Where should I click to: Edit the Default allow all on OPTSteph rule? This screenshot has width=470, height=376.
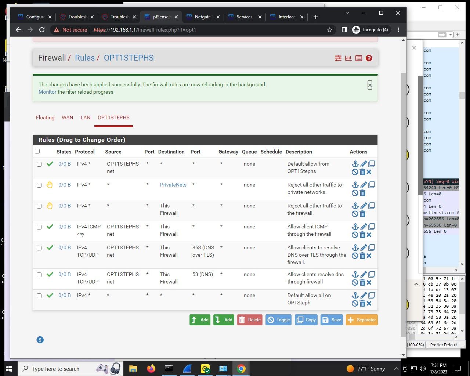[x=364, y=296]
